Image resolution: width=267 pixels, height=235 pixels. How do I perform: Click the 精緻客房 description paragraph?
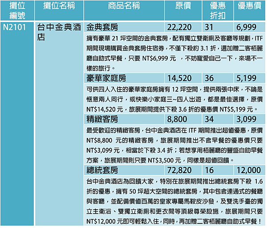(x=174, y=145)
